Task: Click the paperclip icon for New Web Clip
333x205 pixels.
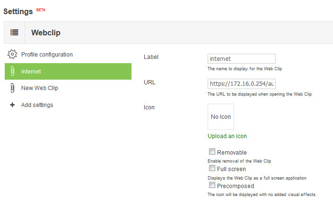Action: tap(12, 88)
